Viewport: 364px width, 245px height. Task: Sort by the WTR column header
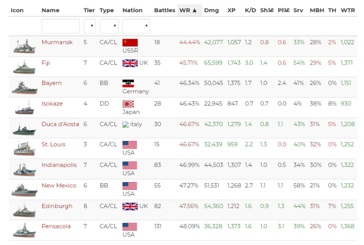click(x=347, y=10)
